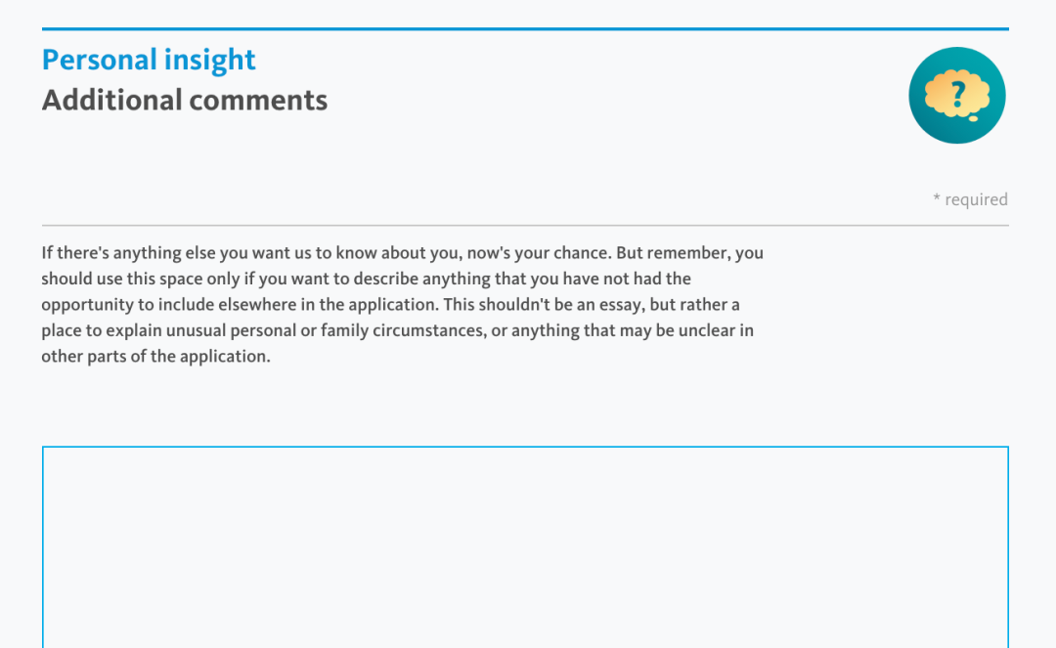
Task: Click the line starting "place to explain unusual"
Action: click(397, 330)
